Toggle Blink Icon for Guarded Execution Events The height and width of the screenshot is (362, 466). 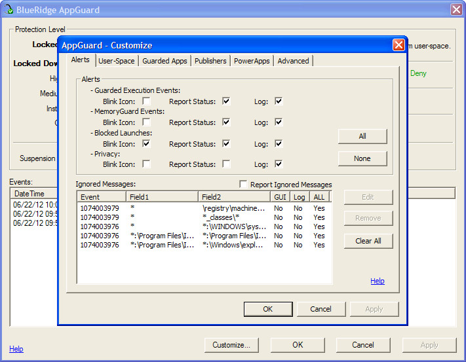pos(146,101)
